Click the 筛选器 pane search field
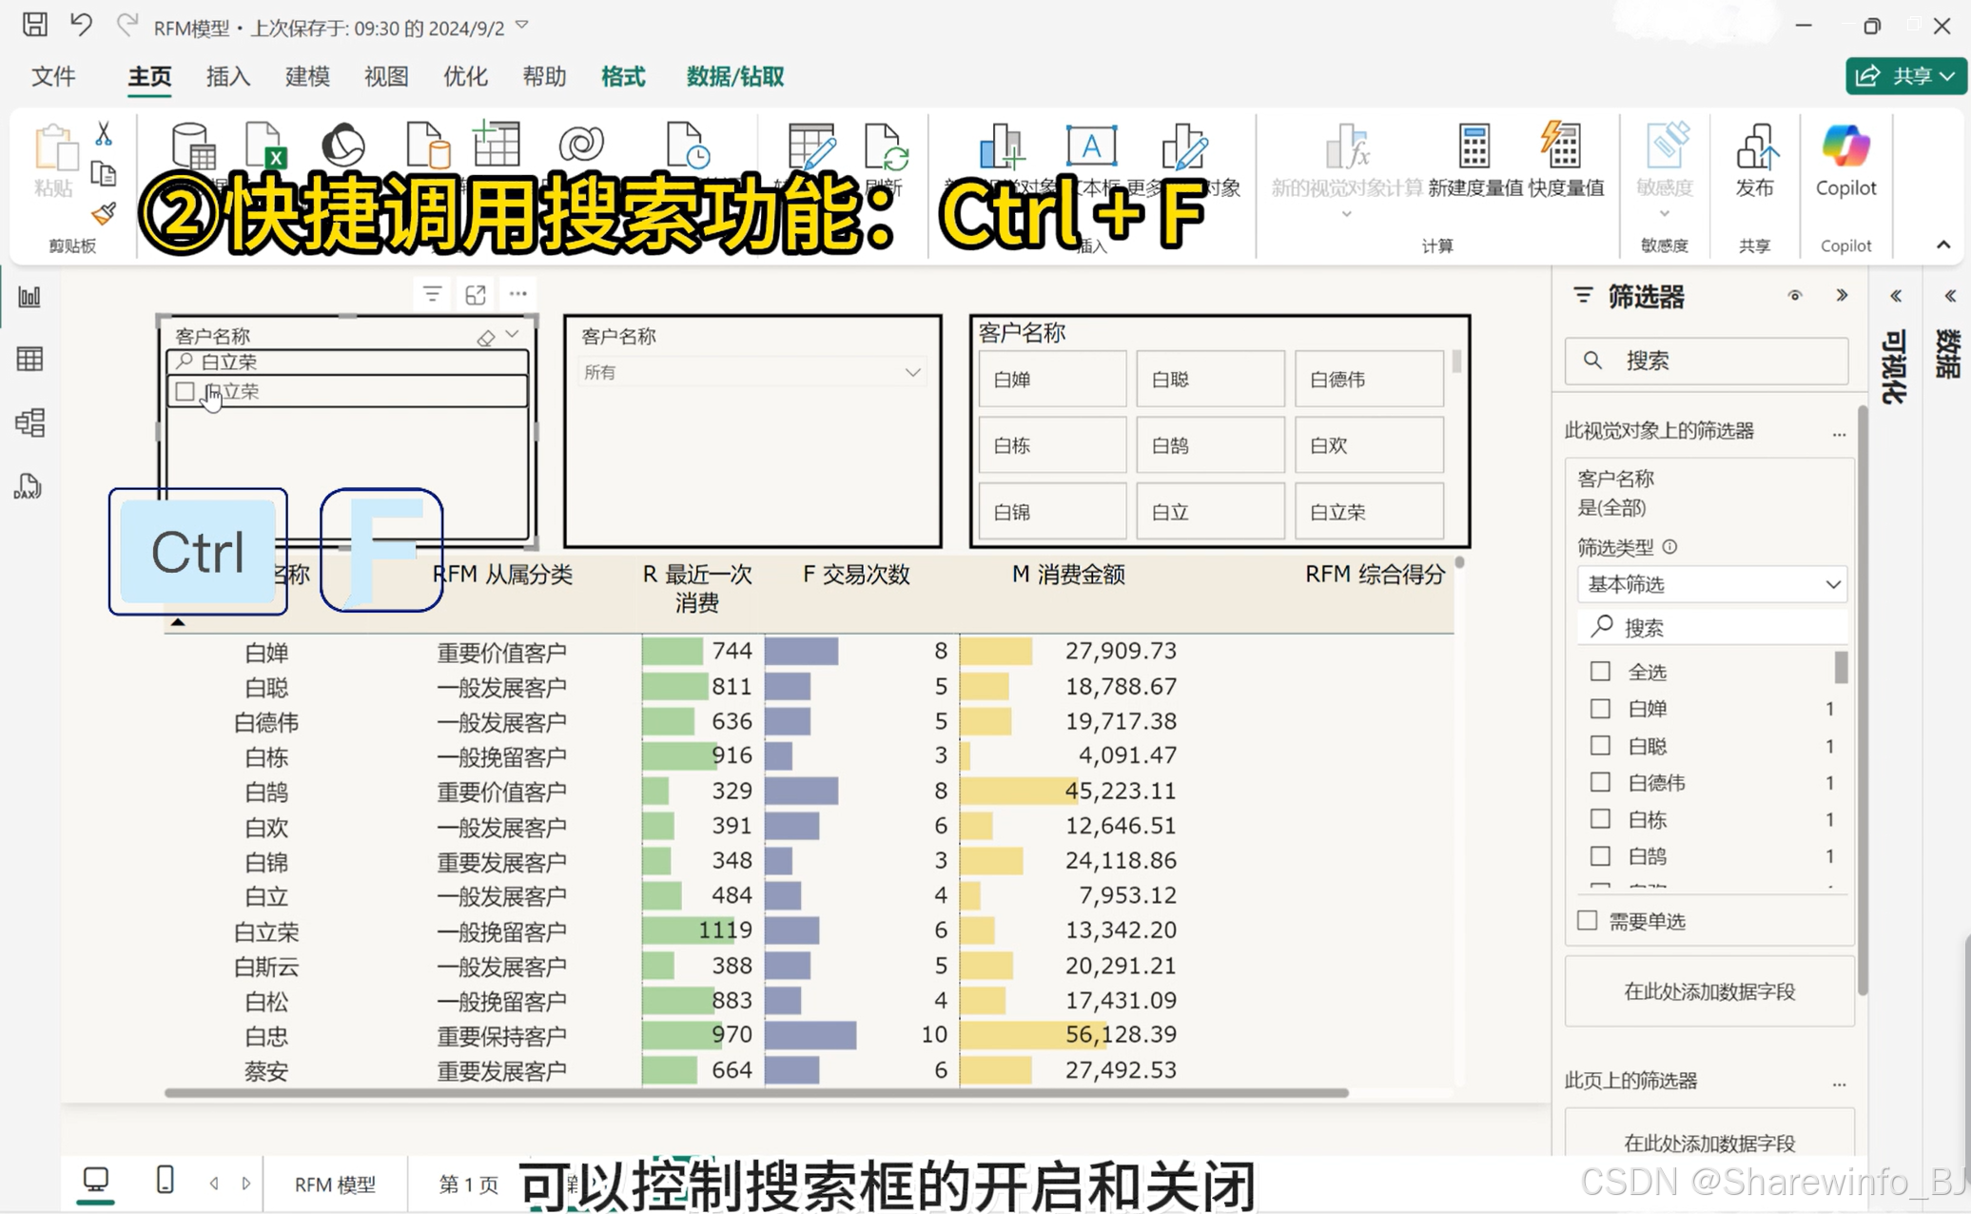Screen dimensions: 1971x1214 (1707, 361)
